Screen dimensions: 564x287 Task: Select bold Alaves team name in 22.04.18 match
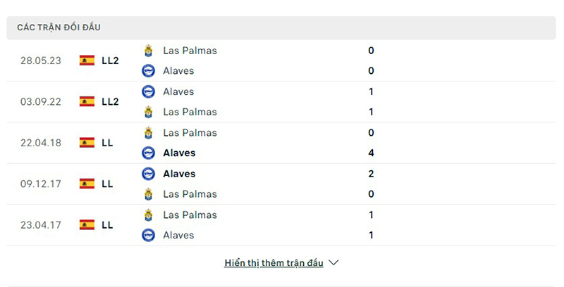click(x=179, y=153)
